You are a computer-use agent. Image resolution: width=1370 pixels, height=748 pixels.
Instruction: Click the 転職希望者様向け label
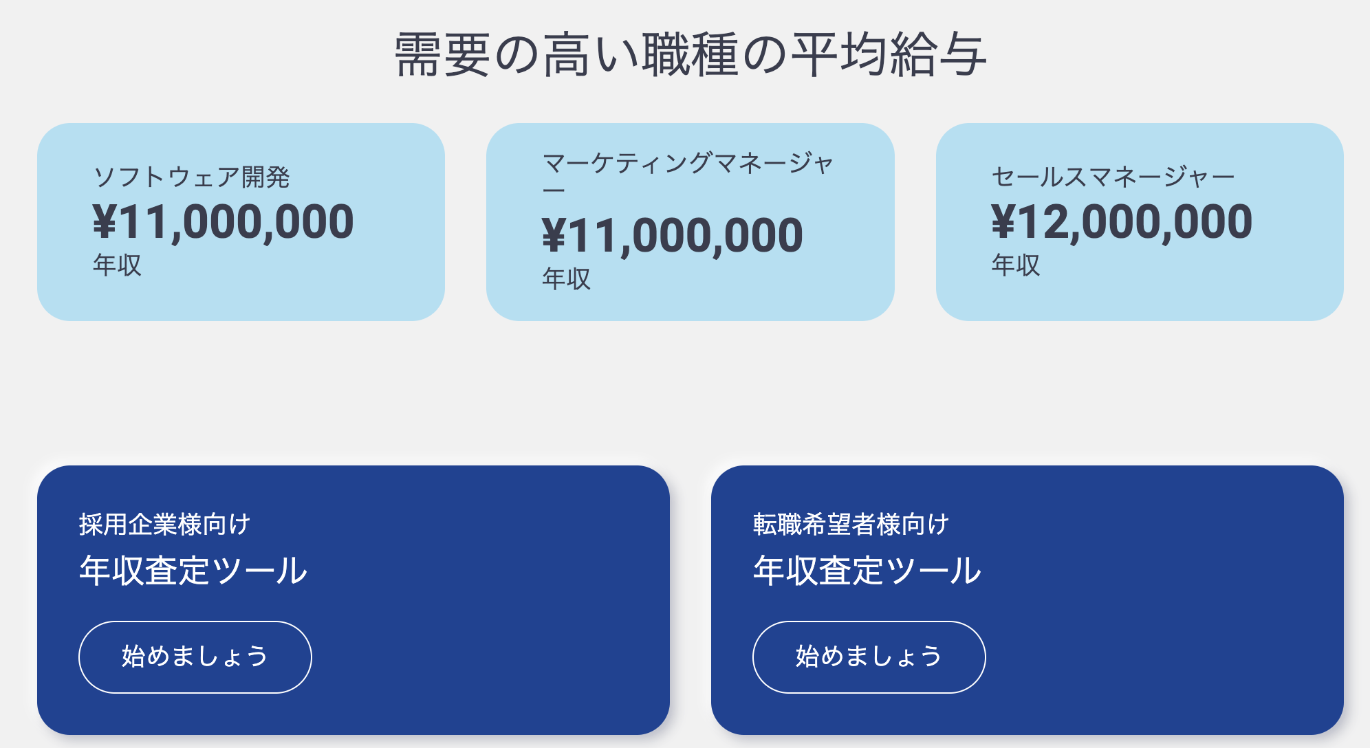coord(851,524)
